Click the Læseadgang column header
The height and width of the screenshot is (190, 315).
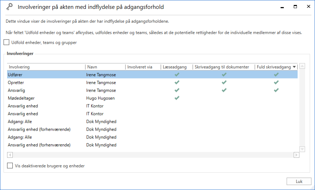(176, 67)
